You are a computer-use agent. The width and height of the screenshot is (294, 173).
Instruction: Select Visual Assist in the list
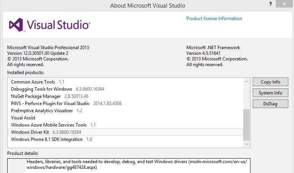(x=125, y=118)
